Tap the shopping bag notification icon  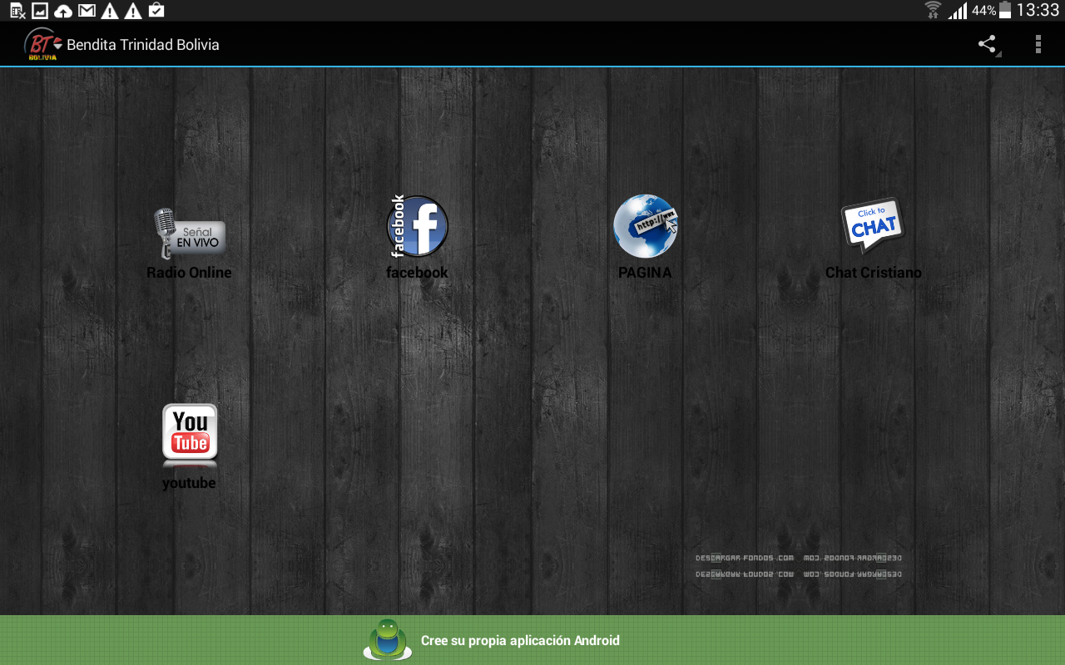tap(156, 10)
